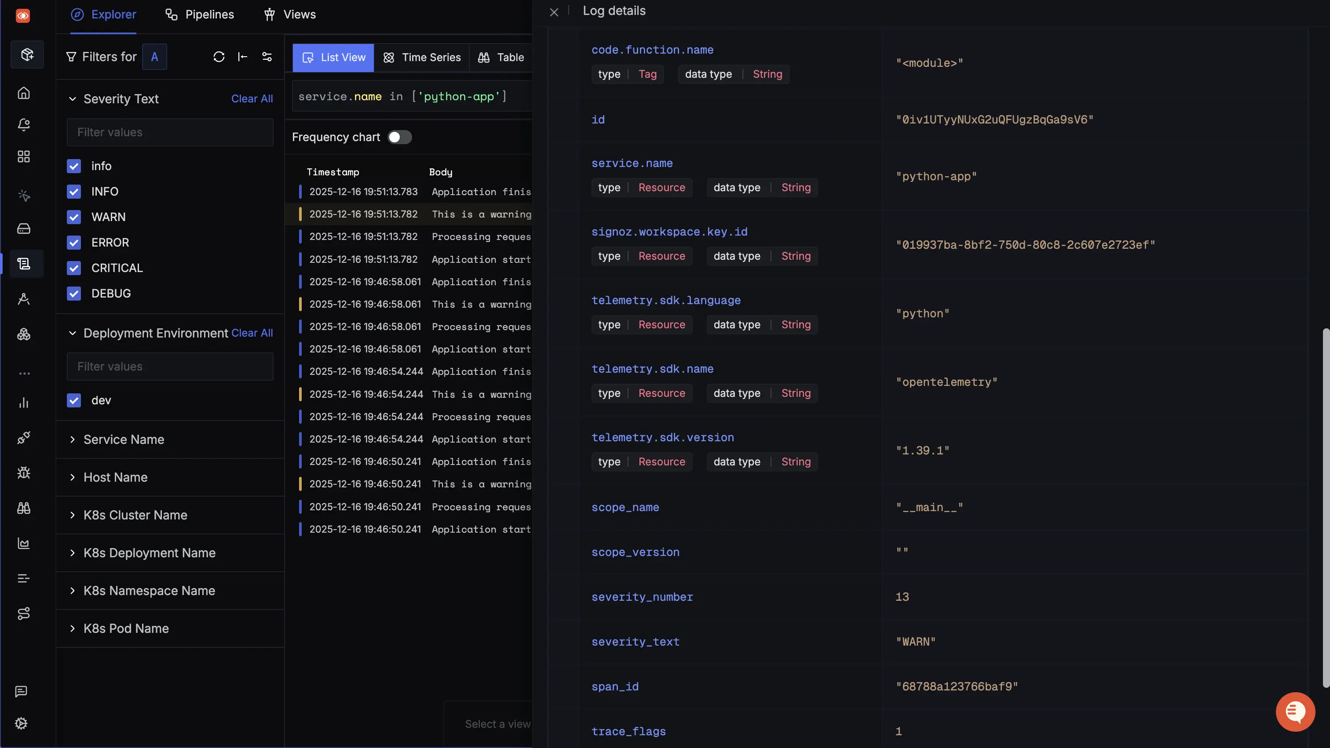Enable the Frequency chart toggle
This screenshot has height=748, width=1330.
399,137
